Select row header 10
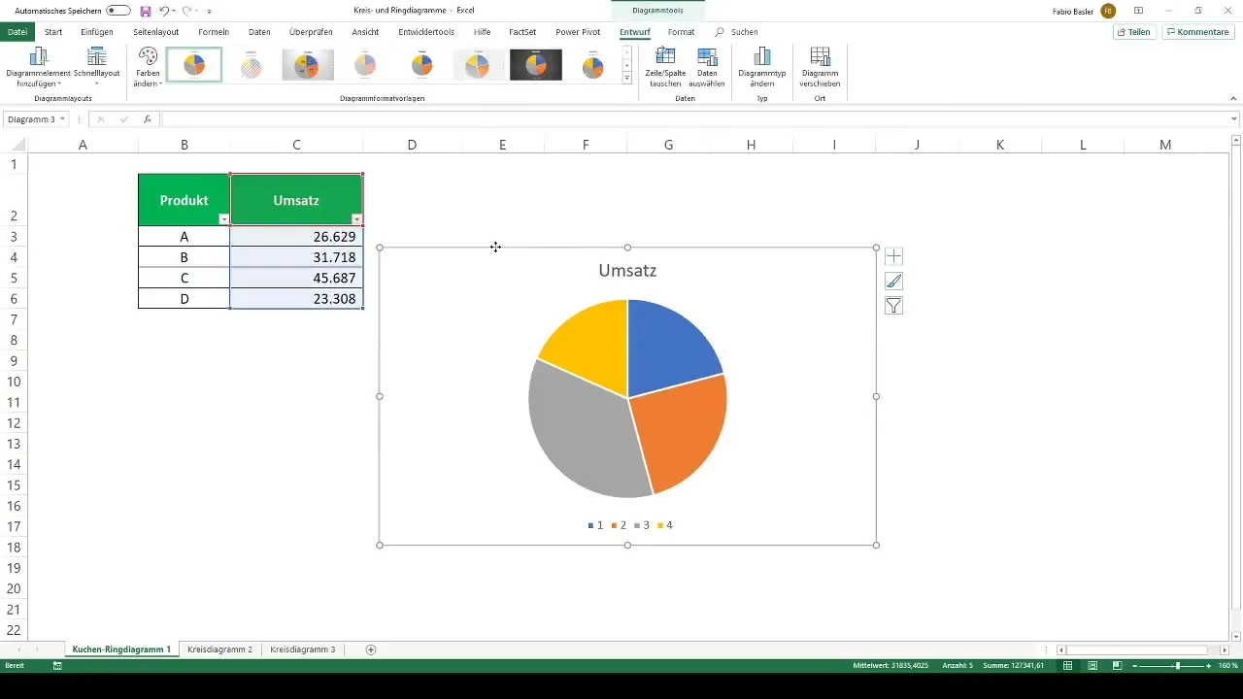This screenshot has height=699, width=1243. pos(14,382)
